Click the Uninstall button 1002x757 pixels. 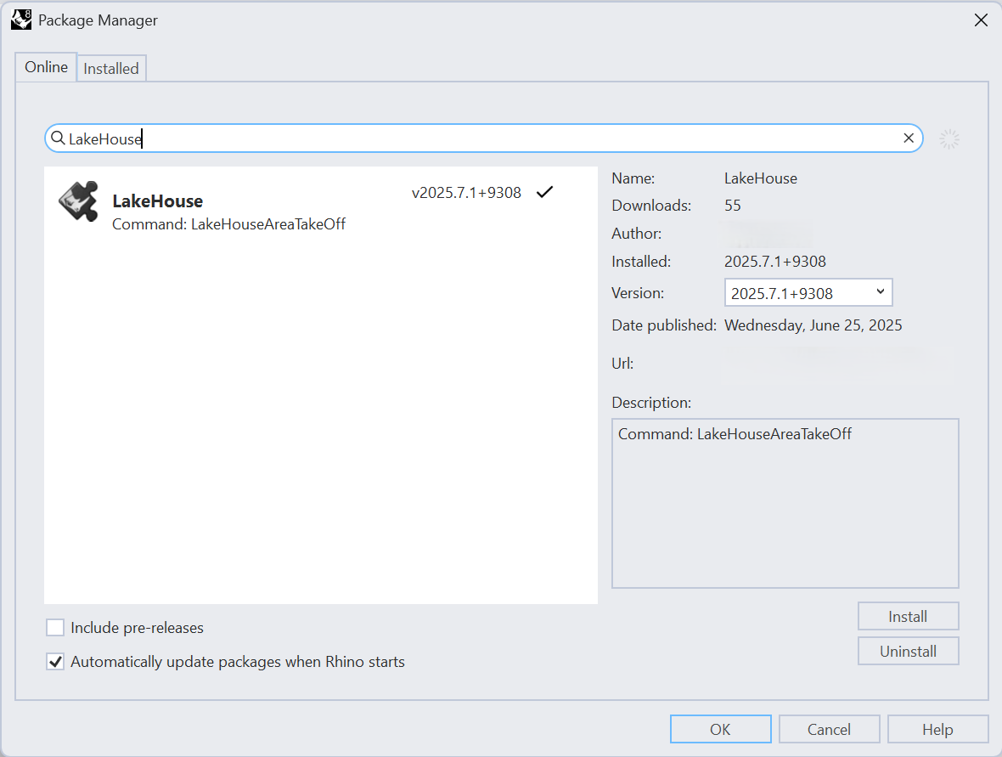pos(908,651)
